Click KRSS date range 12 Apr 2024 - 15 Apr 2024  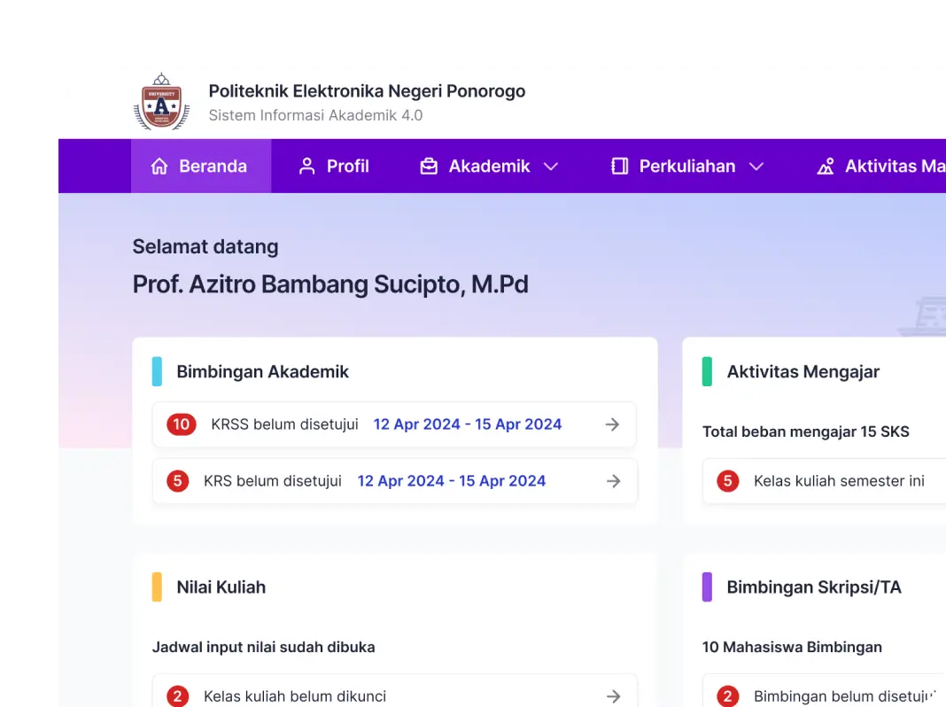[468, 424]
